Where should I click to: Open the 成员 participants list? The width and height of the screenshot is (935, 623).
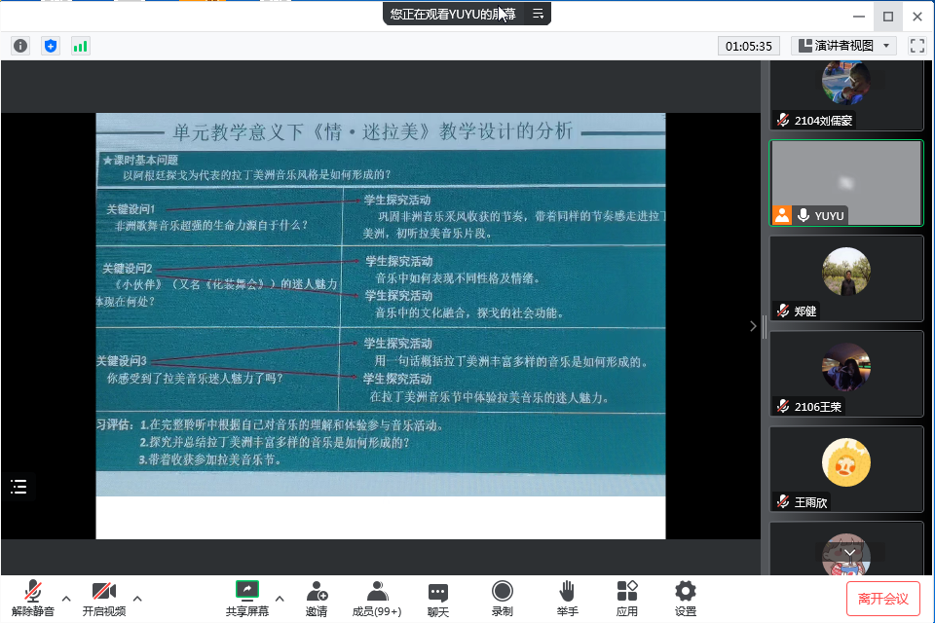377,599
